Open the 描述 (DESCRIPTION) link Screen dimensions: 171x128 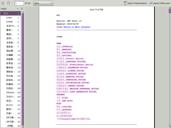point(66,52)
